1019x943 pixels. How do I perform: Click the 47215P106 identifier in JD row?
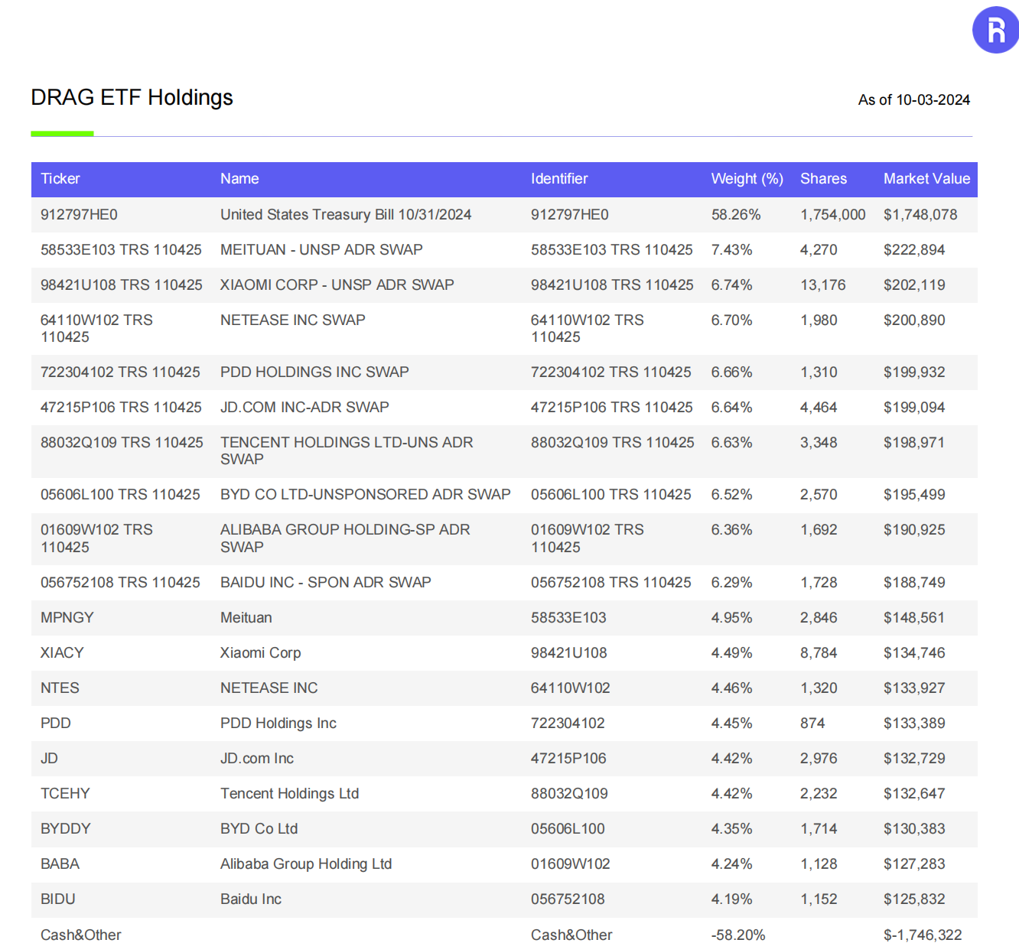568,759
